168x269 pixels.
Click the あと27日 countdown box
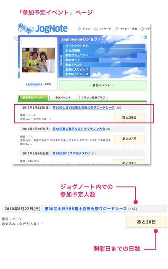129,139
